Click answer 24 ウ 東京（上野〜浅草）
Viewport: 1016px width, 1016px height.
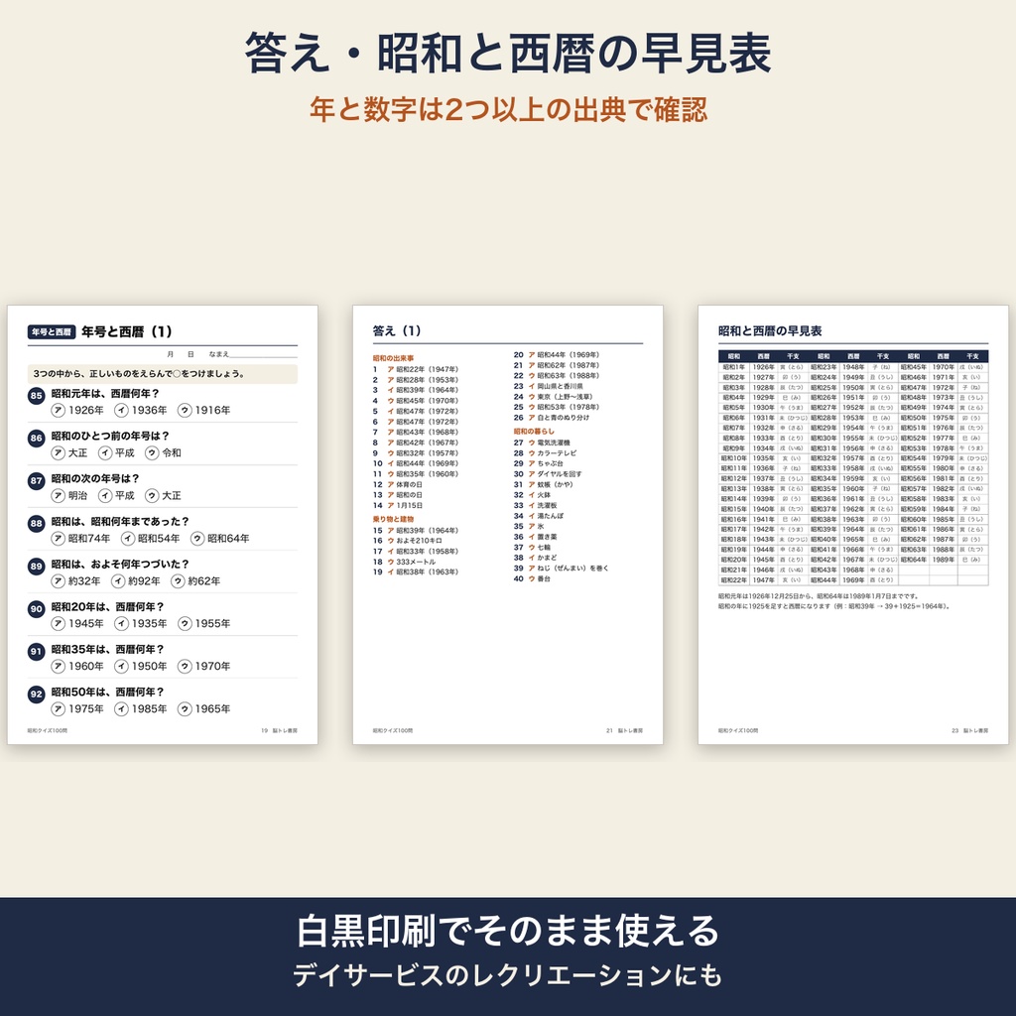[554, 397]
